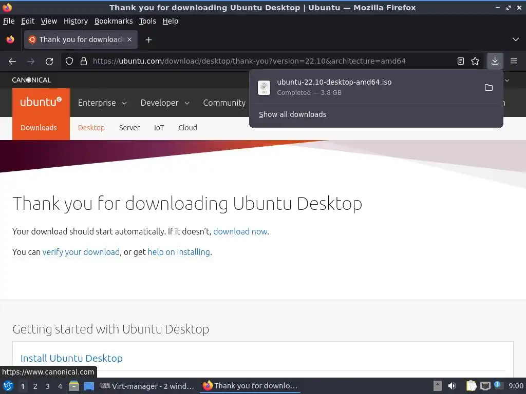Show site security padlock info
The width and height of the screenshot is (526, 394).
(x=84, y=62)
